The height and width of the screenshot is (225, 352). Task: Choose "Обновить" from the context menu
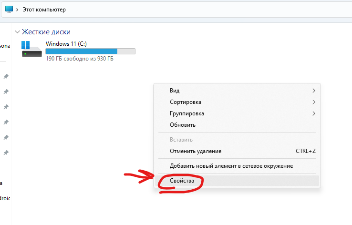(183, 125)
